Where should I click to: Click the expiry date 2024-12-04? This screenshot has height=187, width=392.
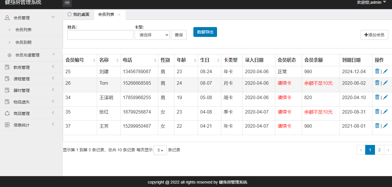(x=354, y=71)
